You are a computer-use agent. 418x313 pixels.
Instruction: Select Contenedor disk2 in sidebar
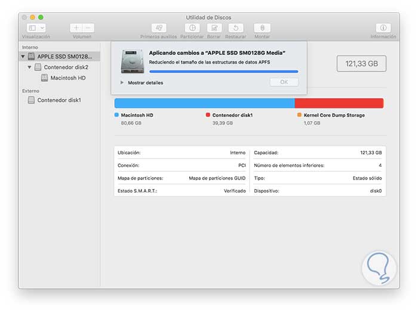(60, 67)
